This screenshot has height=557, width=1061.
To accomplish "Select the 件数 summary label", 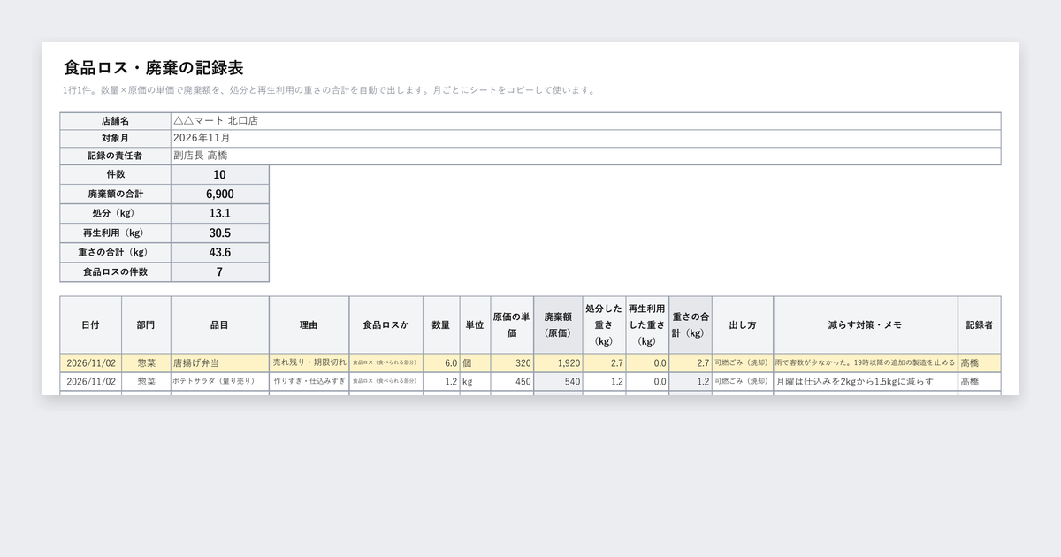I will 115,175.
